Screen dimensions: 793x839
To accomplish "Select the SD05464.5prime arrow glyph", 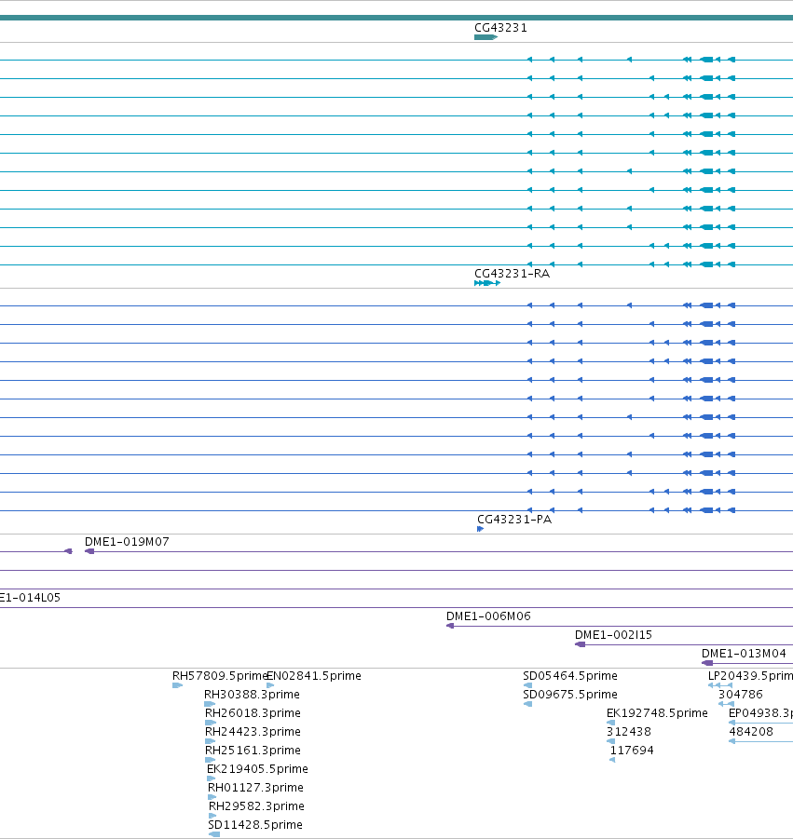I will point(527,685).
